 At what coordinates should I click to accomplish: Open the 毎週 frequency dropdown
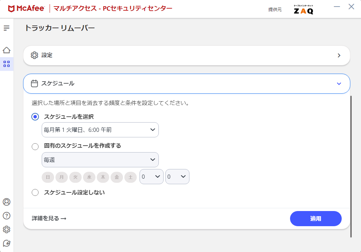tap(100, 160)
